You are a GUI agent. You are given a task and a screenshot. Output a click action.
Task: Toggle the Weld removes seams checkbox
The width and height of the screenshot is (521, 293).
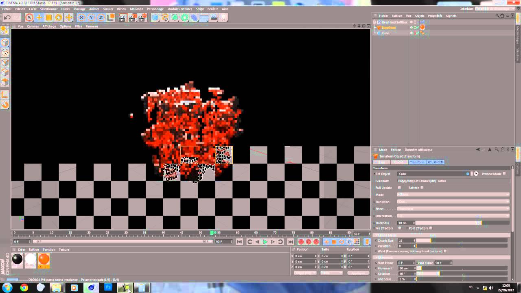tap(445, 251)
